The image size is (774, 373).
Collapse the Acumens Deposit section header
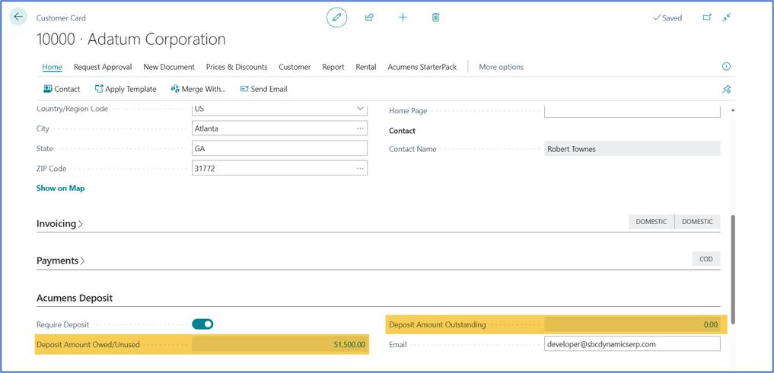(75, 298)
